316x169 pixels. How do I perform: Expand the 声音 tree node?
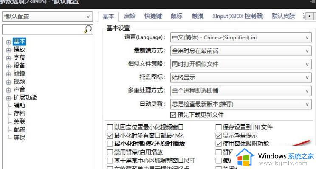pyautogui.click(x=8, y=90)
